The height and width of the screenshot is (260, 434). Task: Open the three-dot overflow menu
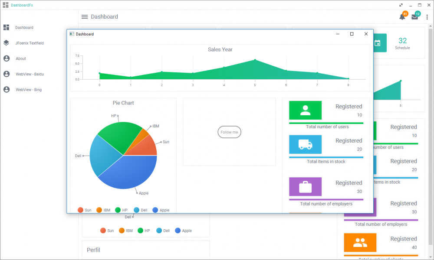pyautogui.click(x=427, y=16)
